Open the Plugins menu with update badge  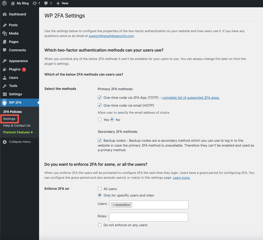(x=15, y=69)
